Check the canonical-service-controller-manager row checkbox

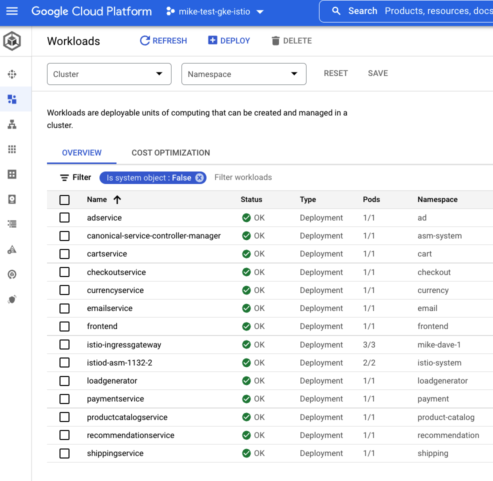click(x=64, y=236)
